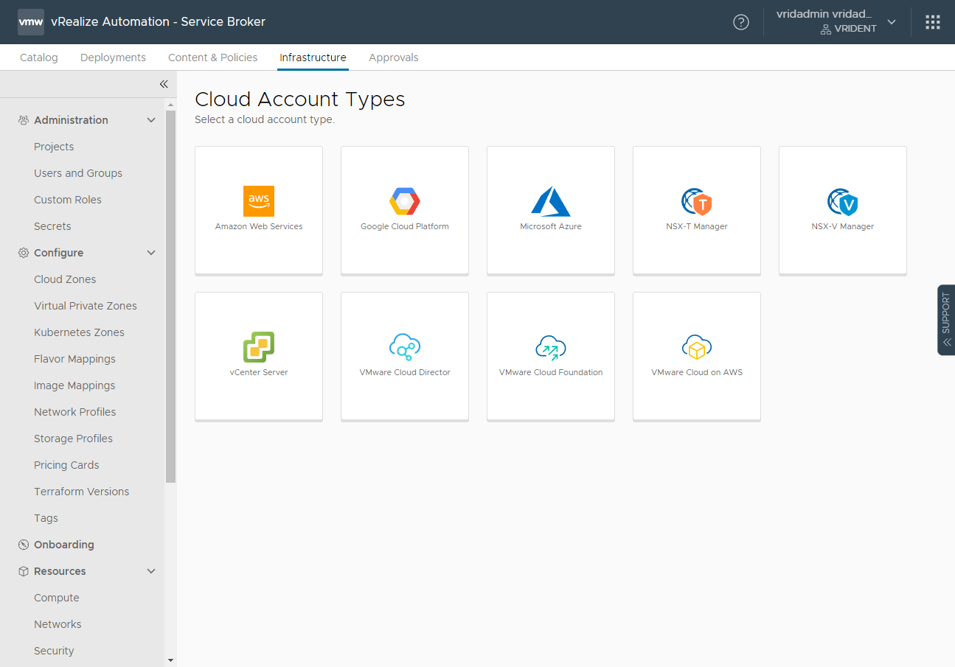Click the Configure section heading

[x=58, y=253]
